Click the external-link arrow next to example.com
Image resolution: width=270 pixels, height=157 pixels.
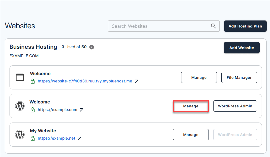pyautogui.click(x=81, y=110)
